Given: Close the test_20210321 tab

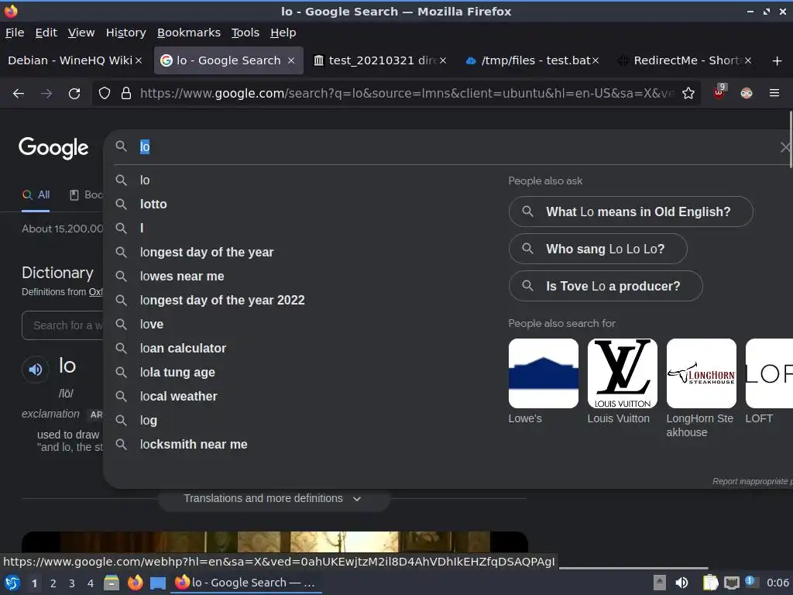Looking at the screenshot, I should pyautogui.click(x=443, y=60).
